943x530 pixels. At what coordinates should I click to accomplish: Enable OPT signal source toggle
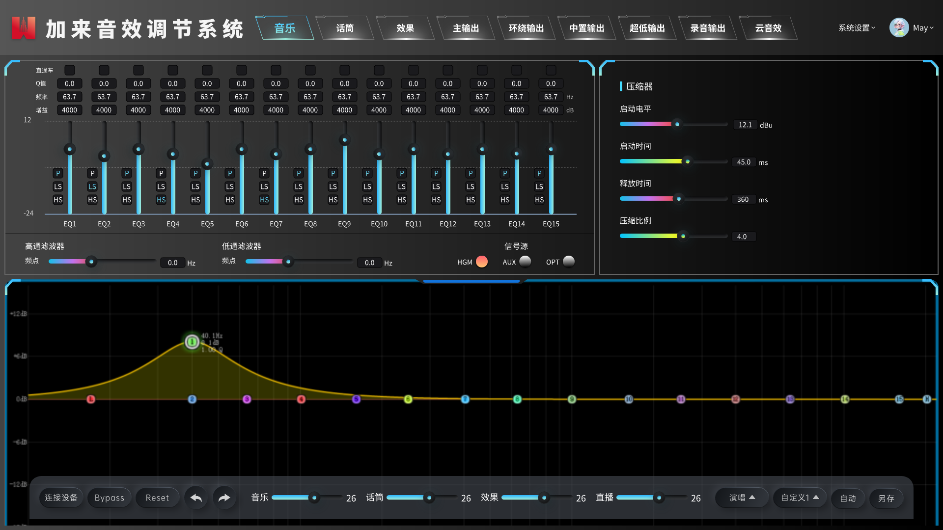coord(568,262)
